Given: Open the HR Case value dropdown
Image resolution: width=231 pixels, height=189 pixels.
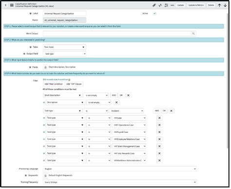Looking at the screenshot, I should (129, 118).
